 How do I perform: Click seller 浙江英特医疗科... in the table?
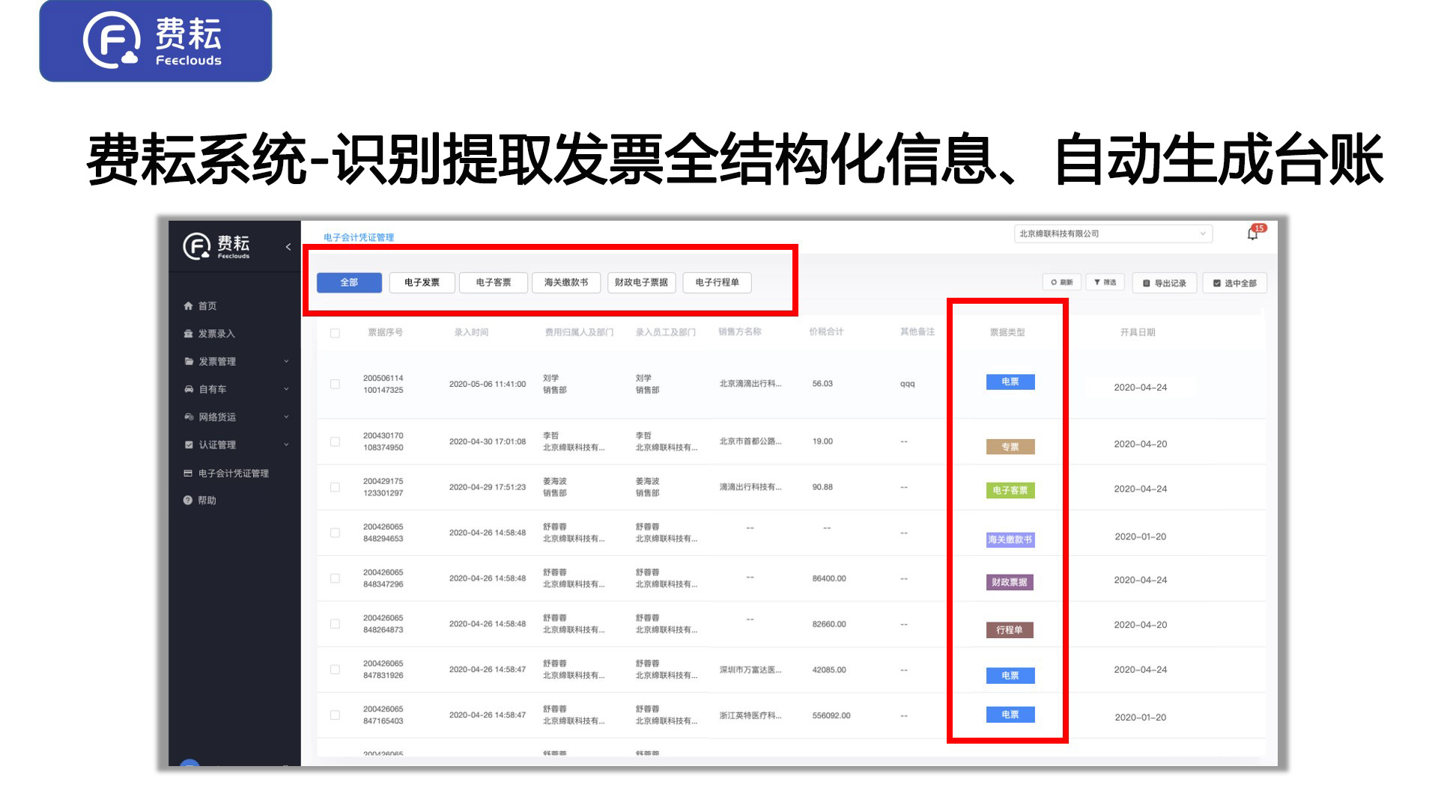pyautogui.click(x=750, y=715)
